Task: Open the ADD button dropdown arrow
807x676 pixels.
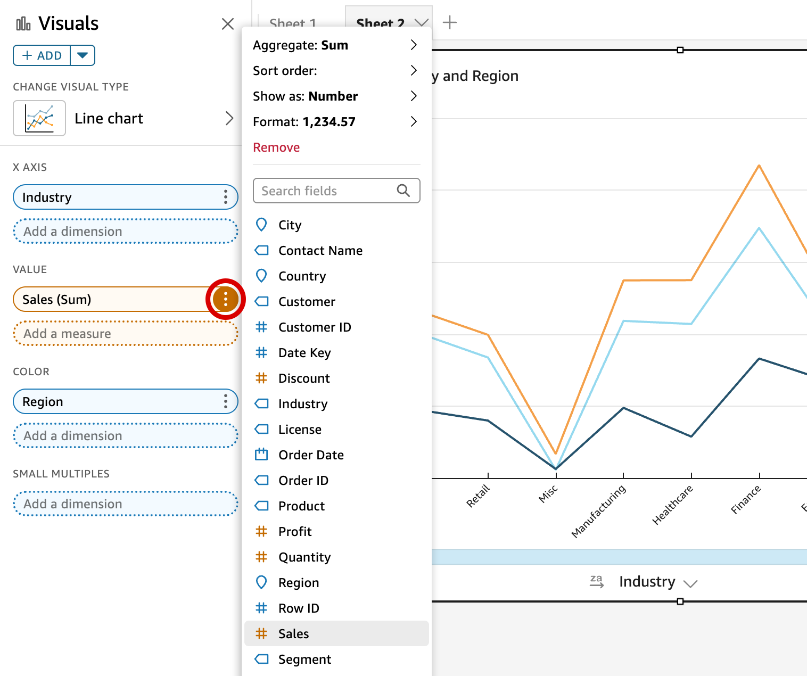Action: pos(83,55)
